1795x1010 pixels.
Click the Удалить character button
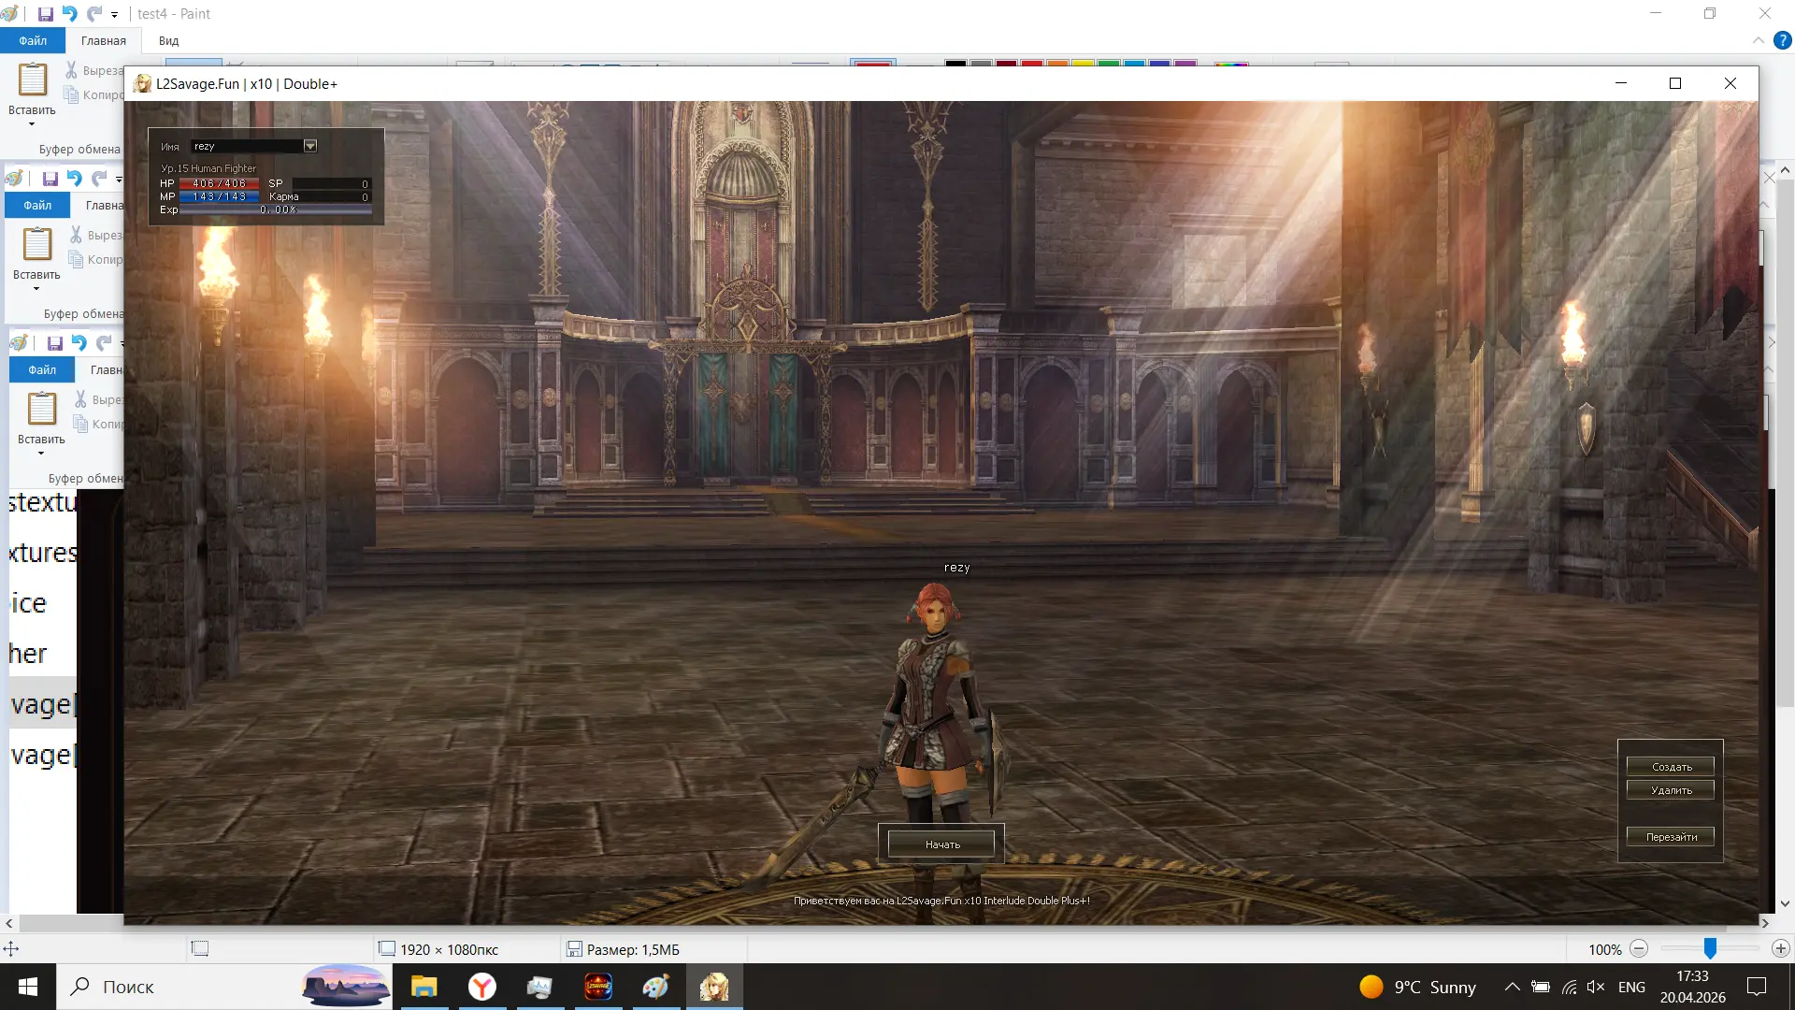pyautogui.click(x=1671, y=790)
